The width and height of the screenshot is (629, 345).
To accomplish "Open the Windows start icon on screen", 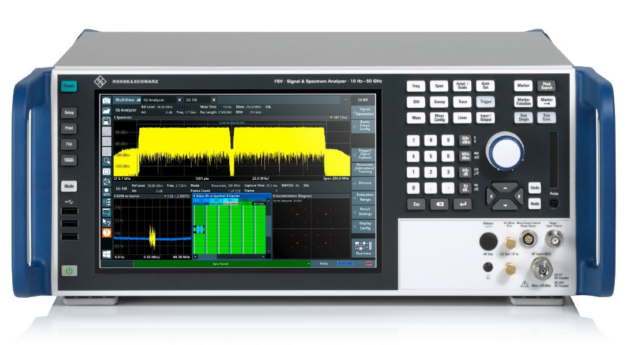I will 106,254.
